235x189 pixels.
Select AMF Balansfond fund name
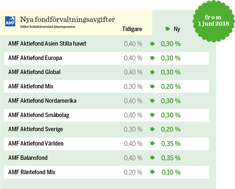(28, 158)
